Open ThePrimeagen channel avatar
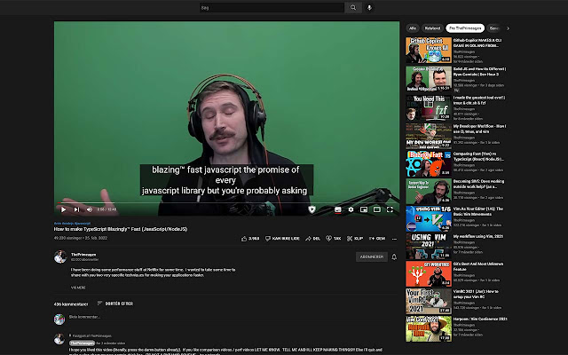Image resolution: width=568 pixels, height=355 pixels. [60, 256]
